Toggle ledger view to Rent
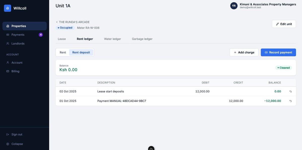302x150 pixels. (x=63, y=52)
